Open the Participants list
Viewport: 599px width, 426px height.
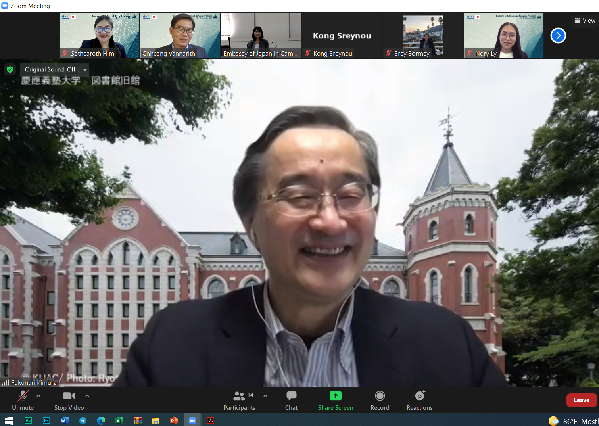coord(239,401)
